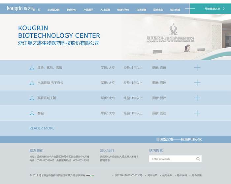
Task: Click the 加入我们 footer heading
Action: coord(107,151)
